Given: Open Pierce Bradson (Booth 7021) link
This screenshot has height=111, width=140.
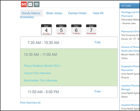Looking at the screenshot, I should tap(42, 66).
